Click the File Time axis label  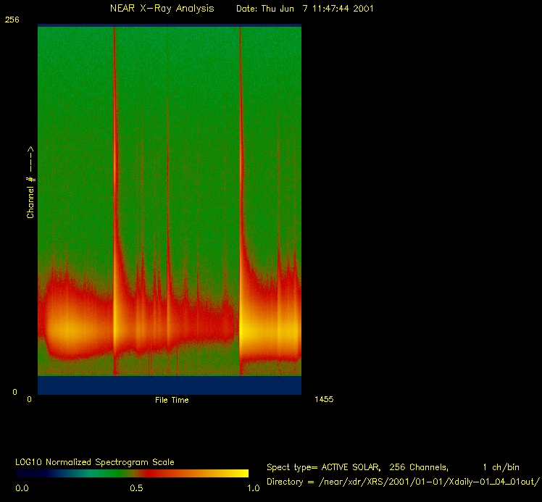click(x=172, y=400)
